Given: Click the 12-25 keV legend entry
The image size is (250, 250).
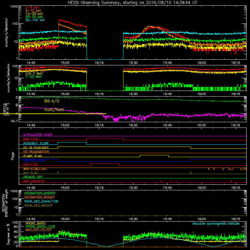Looking at the screenshot, I should pos(34,14).
